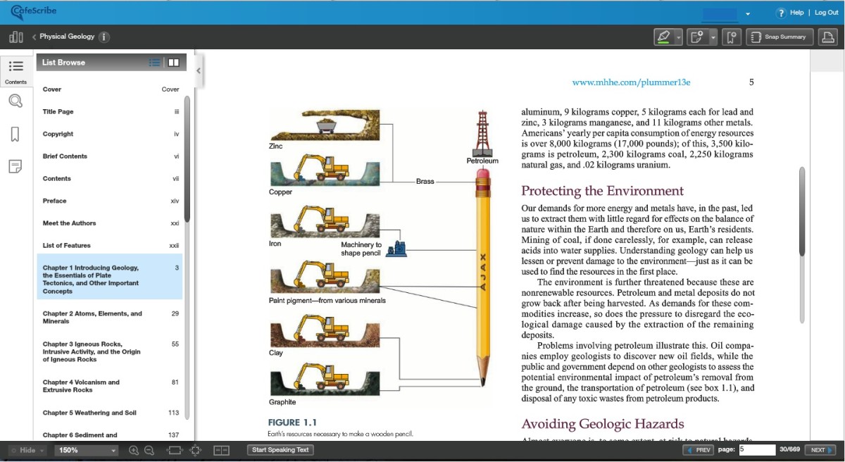Fit page to width
This screenshot has width=845, height=462.
(x=174, y=450)
